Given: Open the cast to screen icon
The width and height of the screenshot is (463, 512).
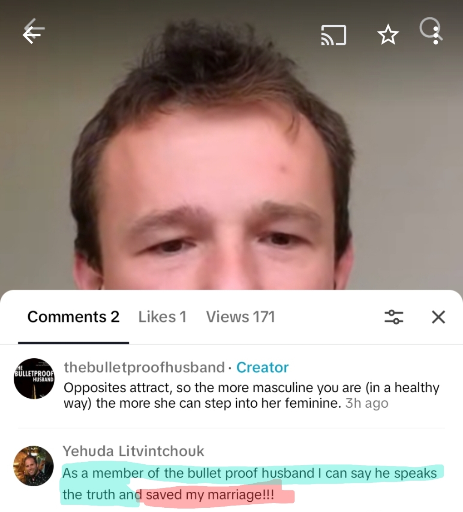Looking at the screenshot, I should click(334, 35).
